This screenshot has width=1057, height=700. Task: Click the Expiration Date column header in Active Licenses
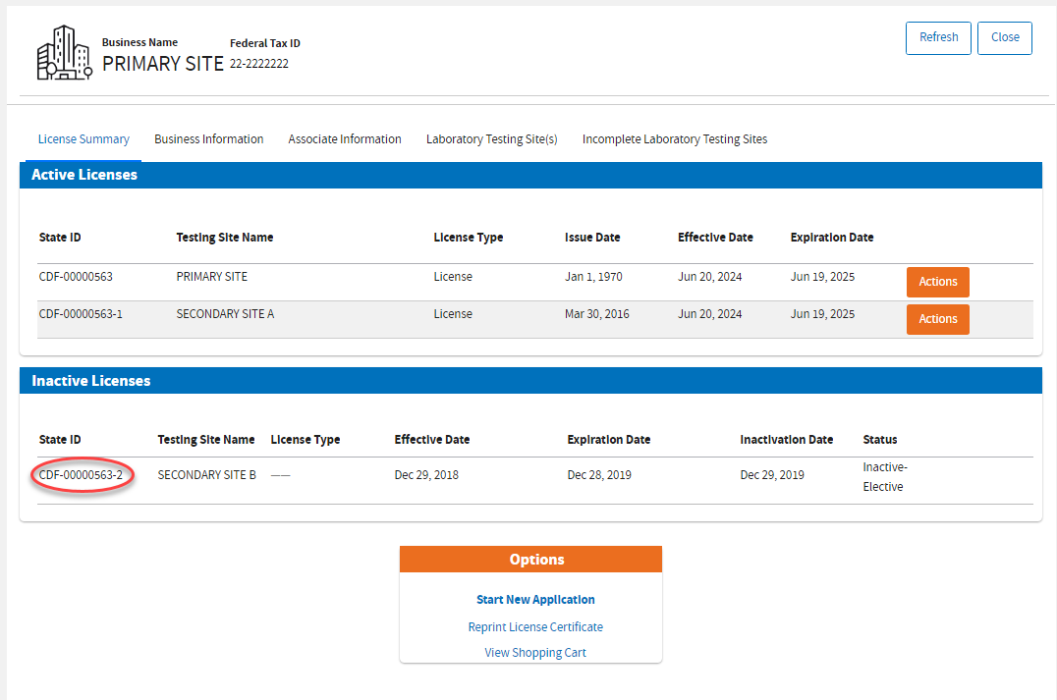831,238
